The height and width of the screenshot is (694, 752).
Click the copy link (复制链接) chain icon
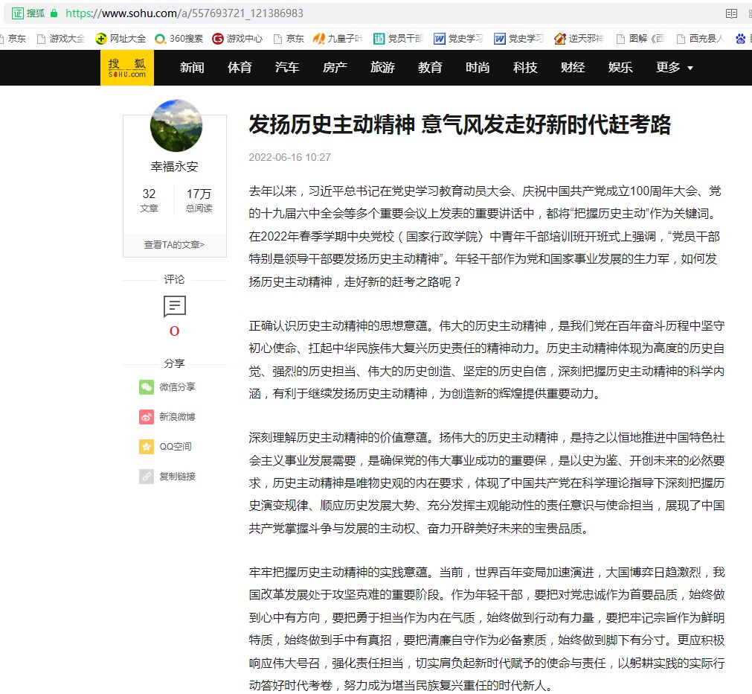(x=147, y=477)
